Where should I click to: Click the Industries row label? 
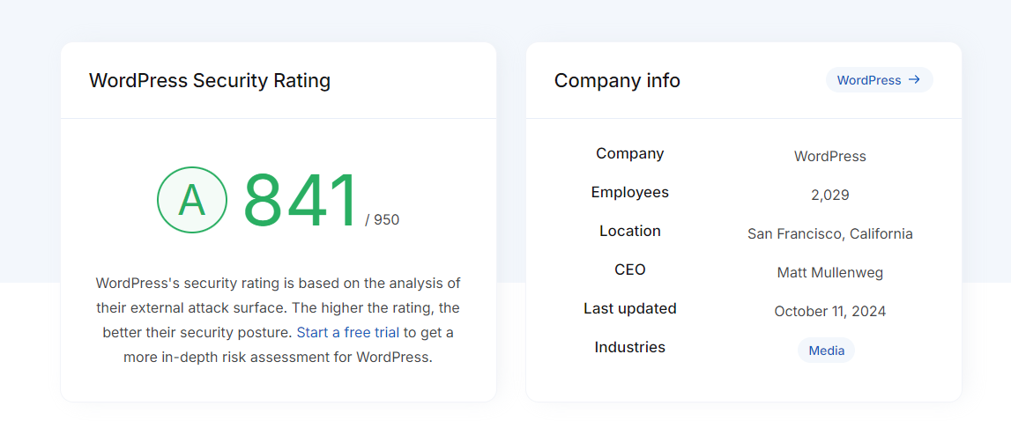629,347
